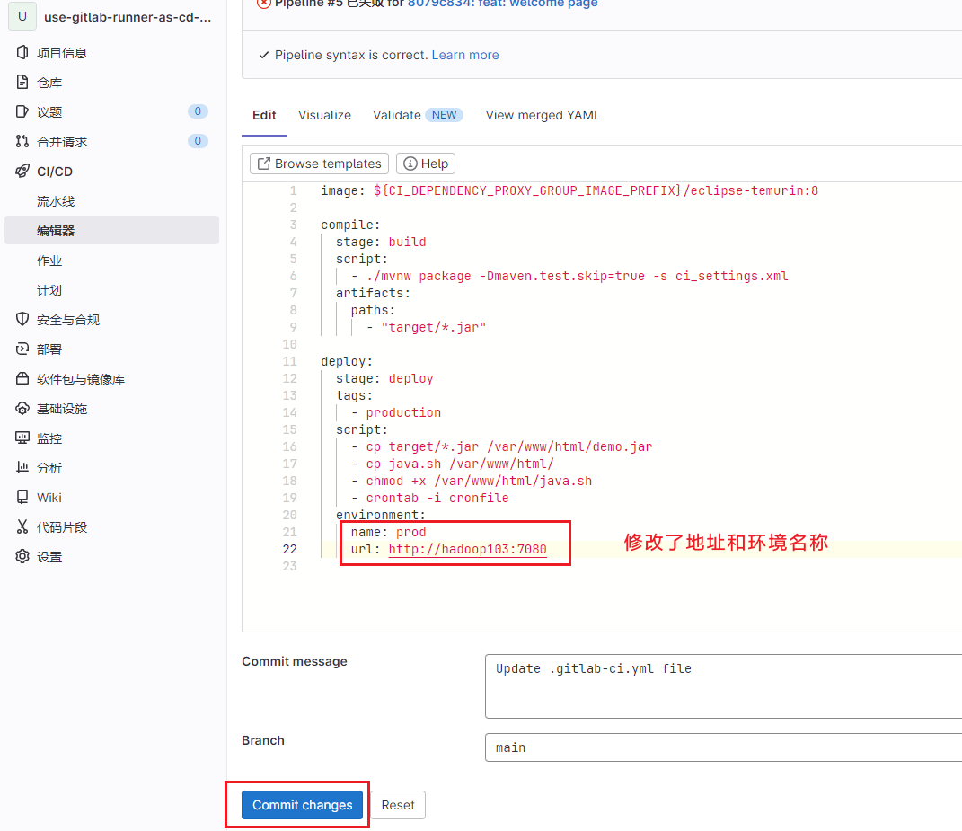962x831 pixels.
Task: Open the repository icon in sidebar
Action: coord(22,83)
